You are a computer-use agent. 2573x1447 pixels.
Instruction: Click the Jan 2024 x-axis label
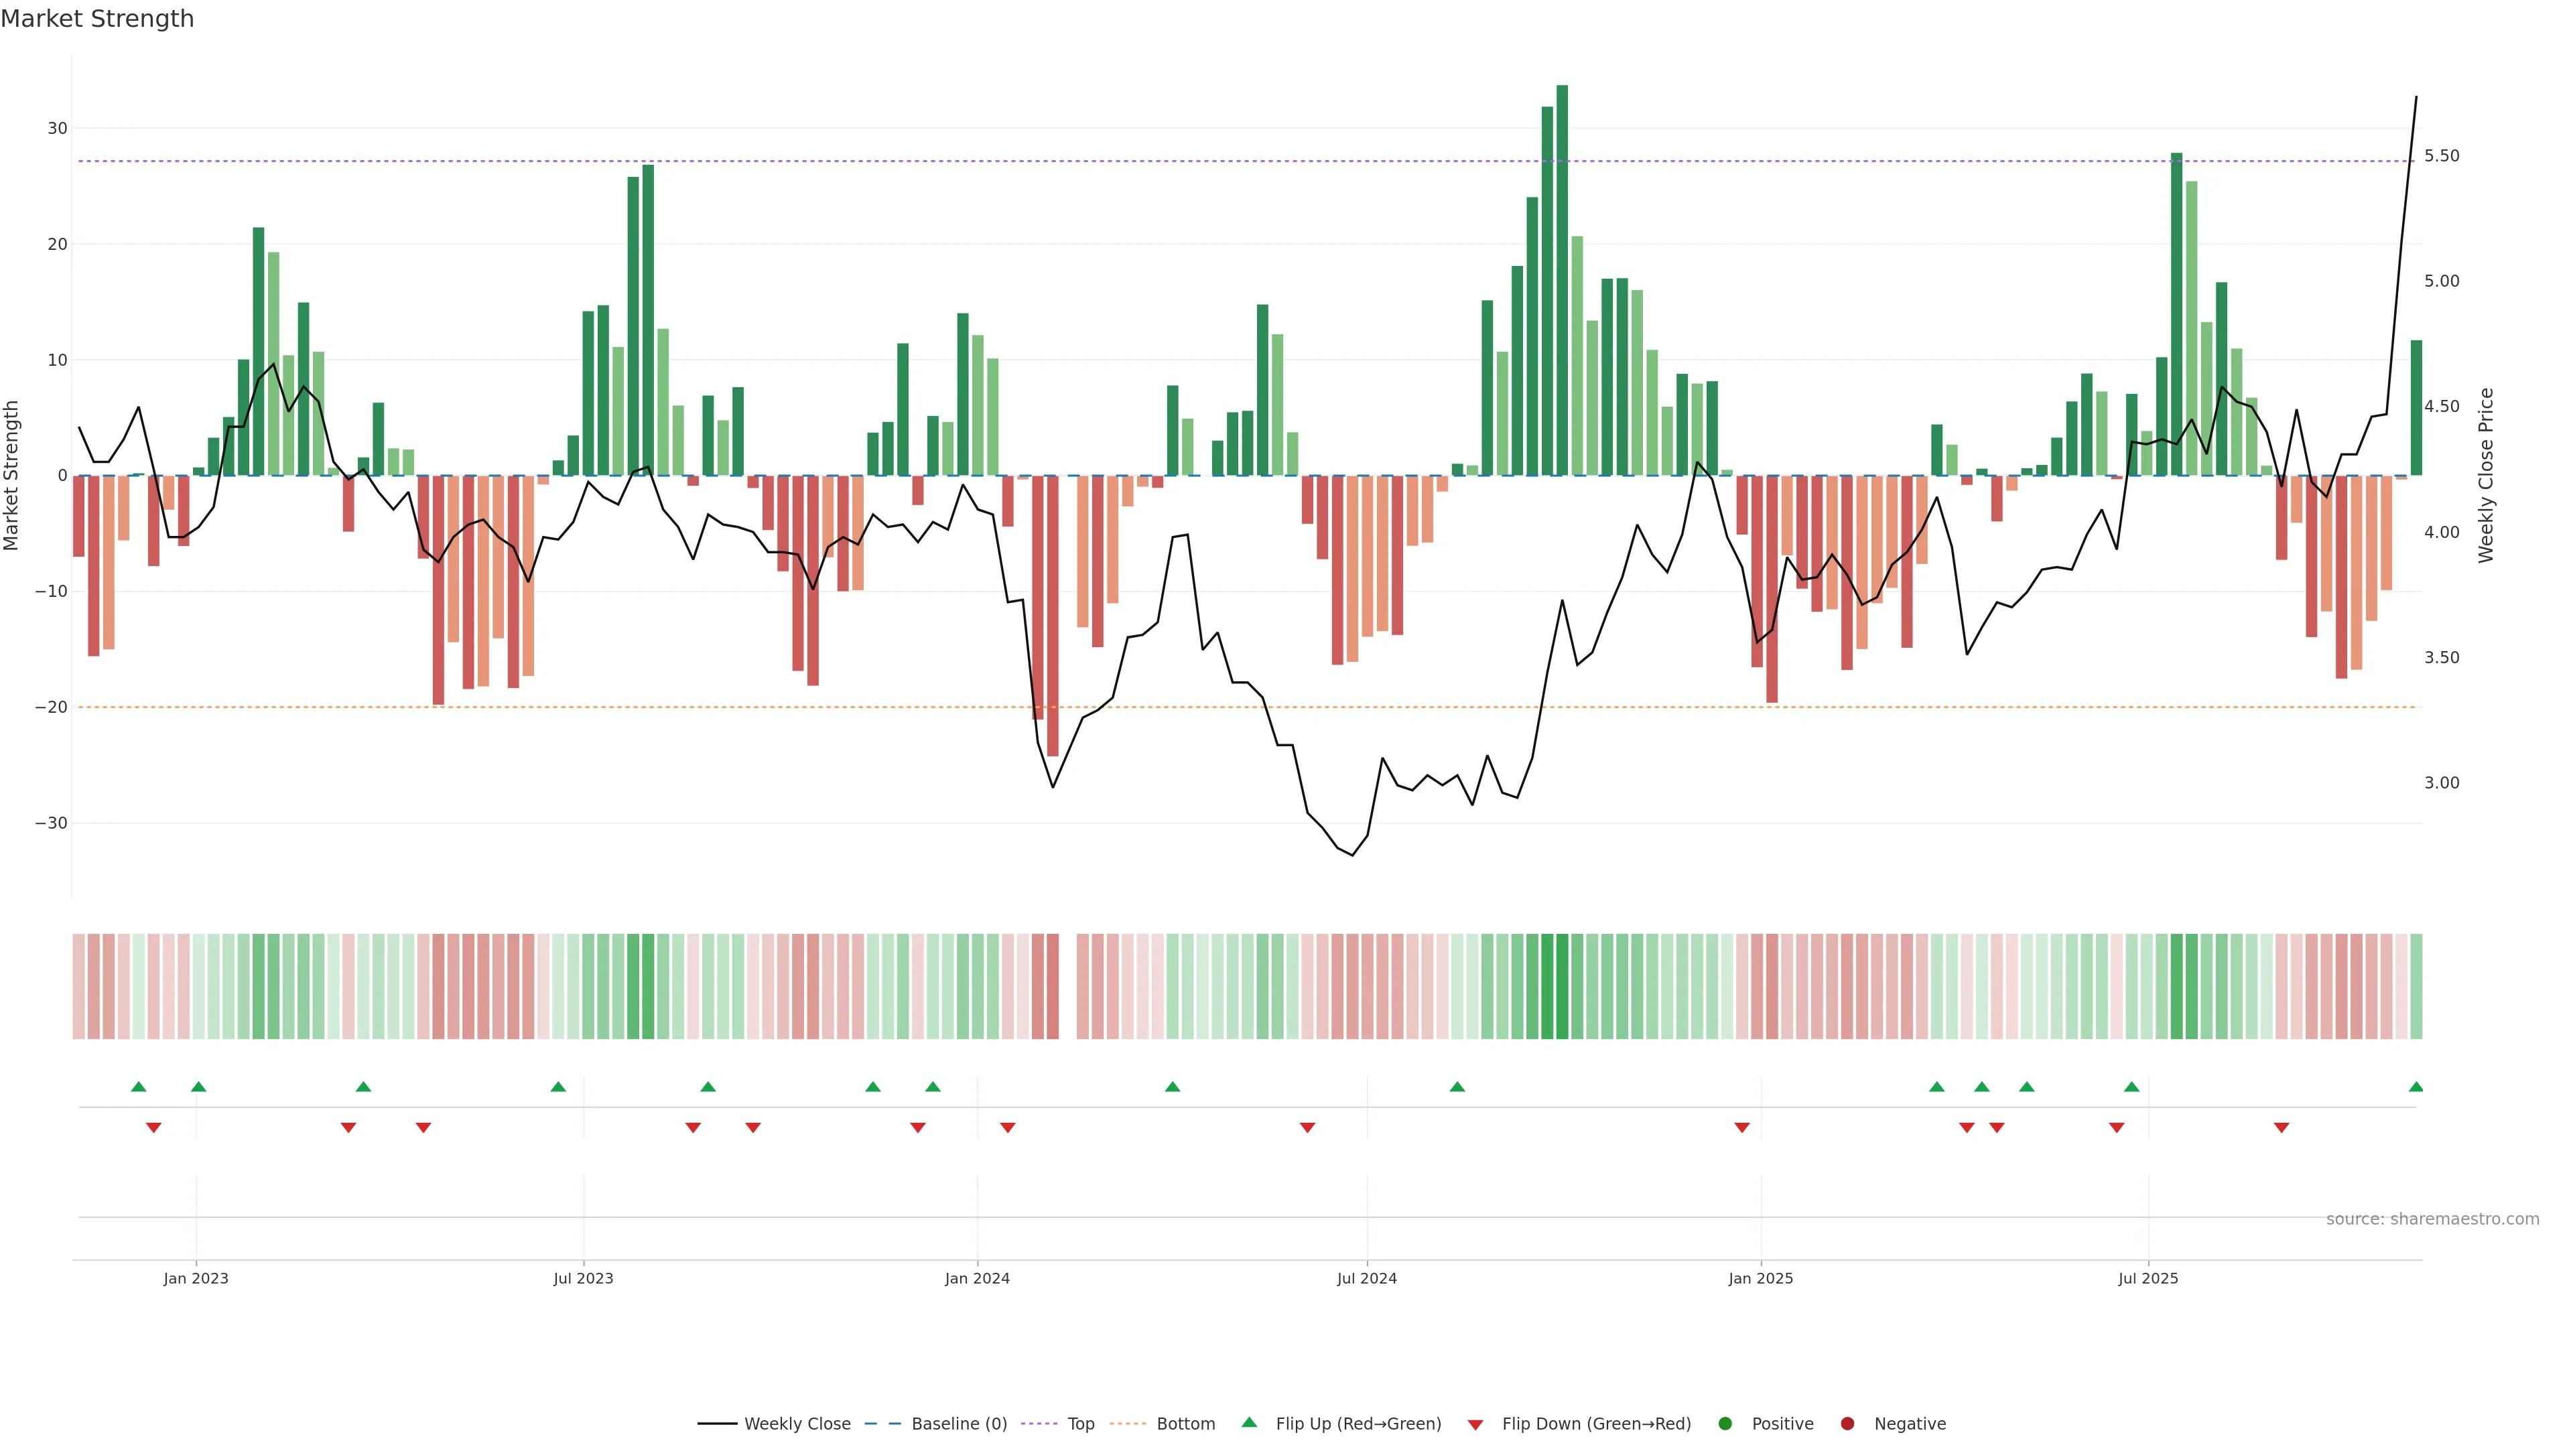[x=977, y=1278]
